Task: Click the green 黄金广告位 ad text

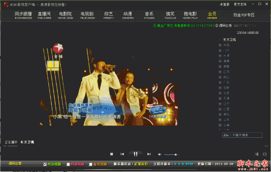Action: (183, 26)
